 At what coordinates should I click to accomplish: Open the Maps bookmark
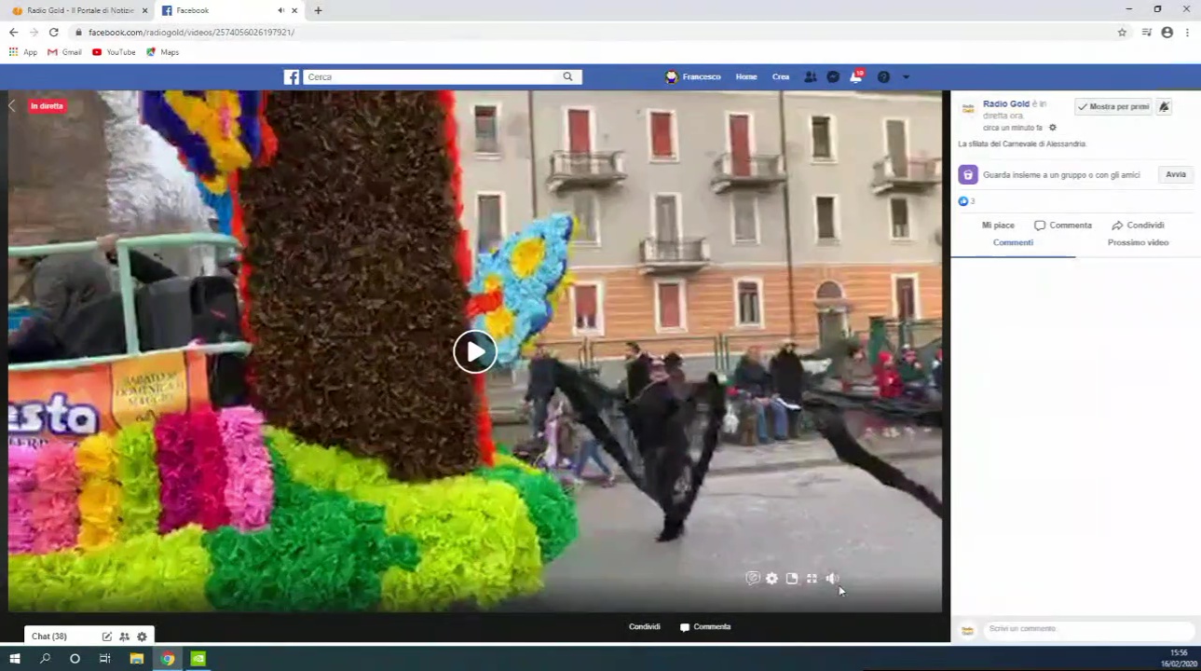pyautogui.click(x=162, y=52)
